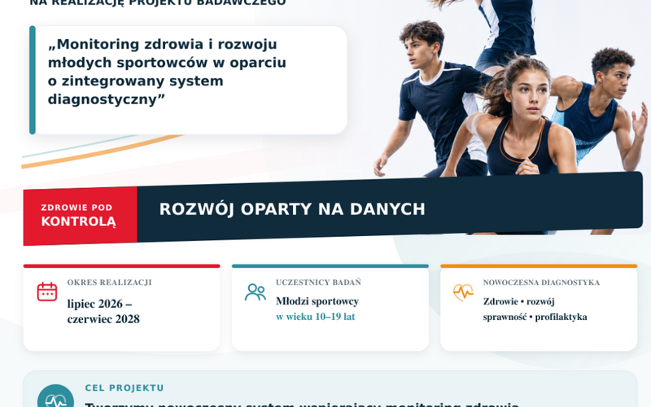
Task: Click the text lipiec 2026 –
Action: 99,304
